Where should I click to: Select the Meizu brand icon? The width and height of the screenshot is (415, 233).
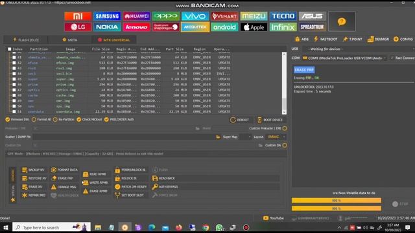tap(254, 16)
